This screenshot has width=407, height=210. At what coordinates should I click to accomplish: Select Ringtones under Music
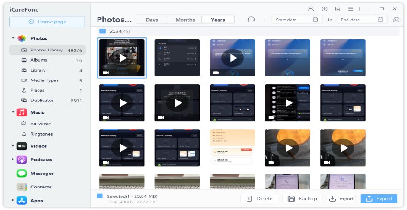[41, 134]
